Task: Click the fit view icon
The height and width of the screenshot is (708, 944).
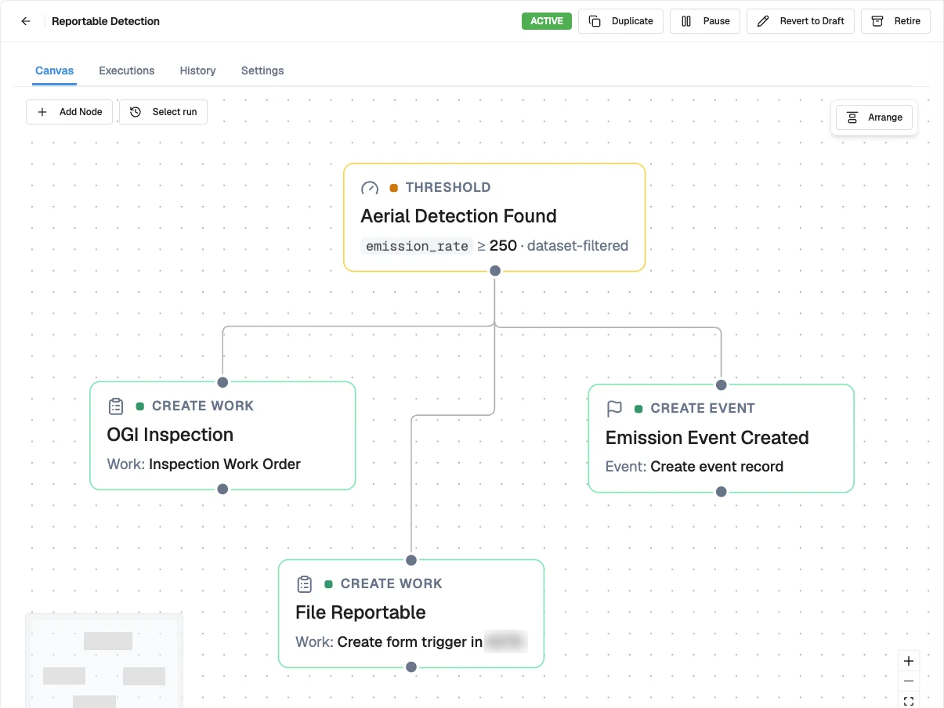Action: point(909,701)
